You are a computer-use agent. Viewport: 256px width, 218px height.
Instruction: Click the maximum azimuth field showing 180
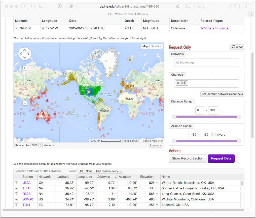[x=206, y=135]
